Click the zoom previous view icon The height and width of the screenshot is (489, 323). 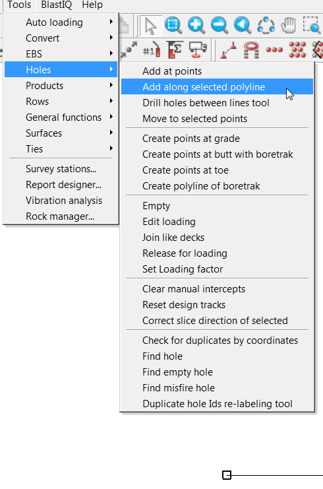pyautogui.click(x=243, y=25)
